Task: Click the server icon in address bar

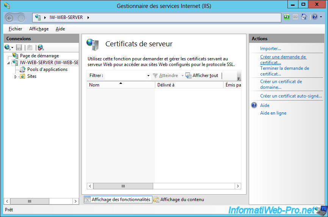Action: tap(38, 17)
